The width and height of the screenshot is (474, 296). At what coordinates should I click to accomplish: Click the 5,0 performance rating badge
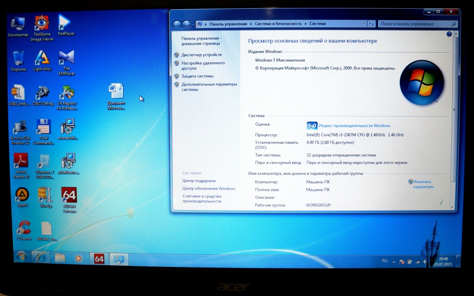click(312, 126)
